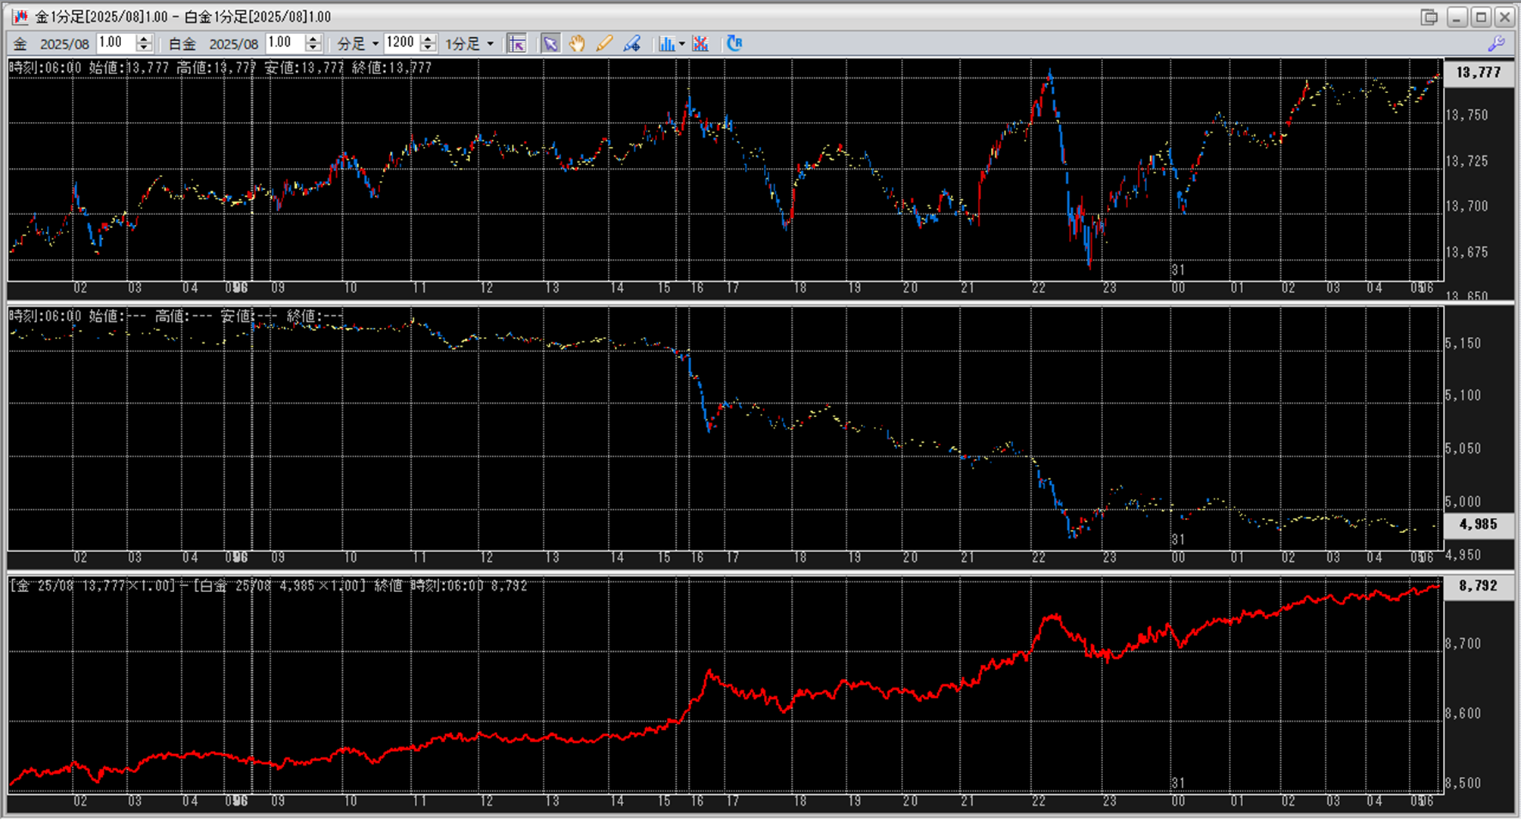
Task: Decrease the 白金 multiplier spinner value
Action: [313, 48]
